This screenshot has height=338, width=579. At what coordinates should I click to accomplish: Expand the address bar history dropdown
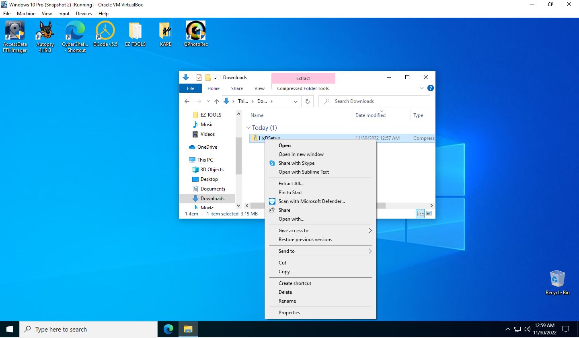296,101
